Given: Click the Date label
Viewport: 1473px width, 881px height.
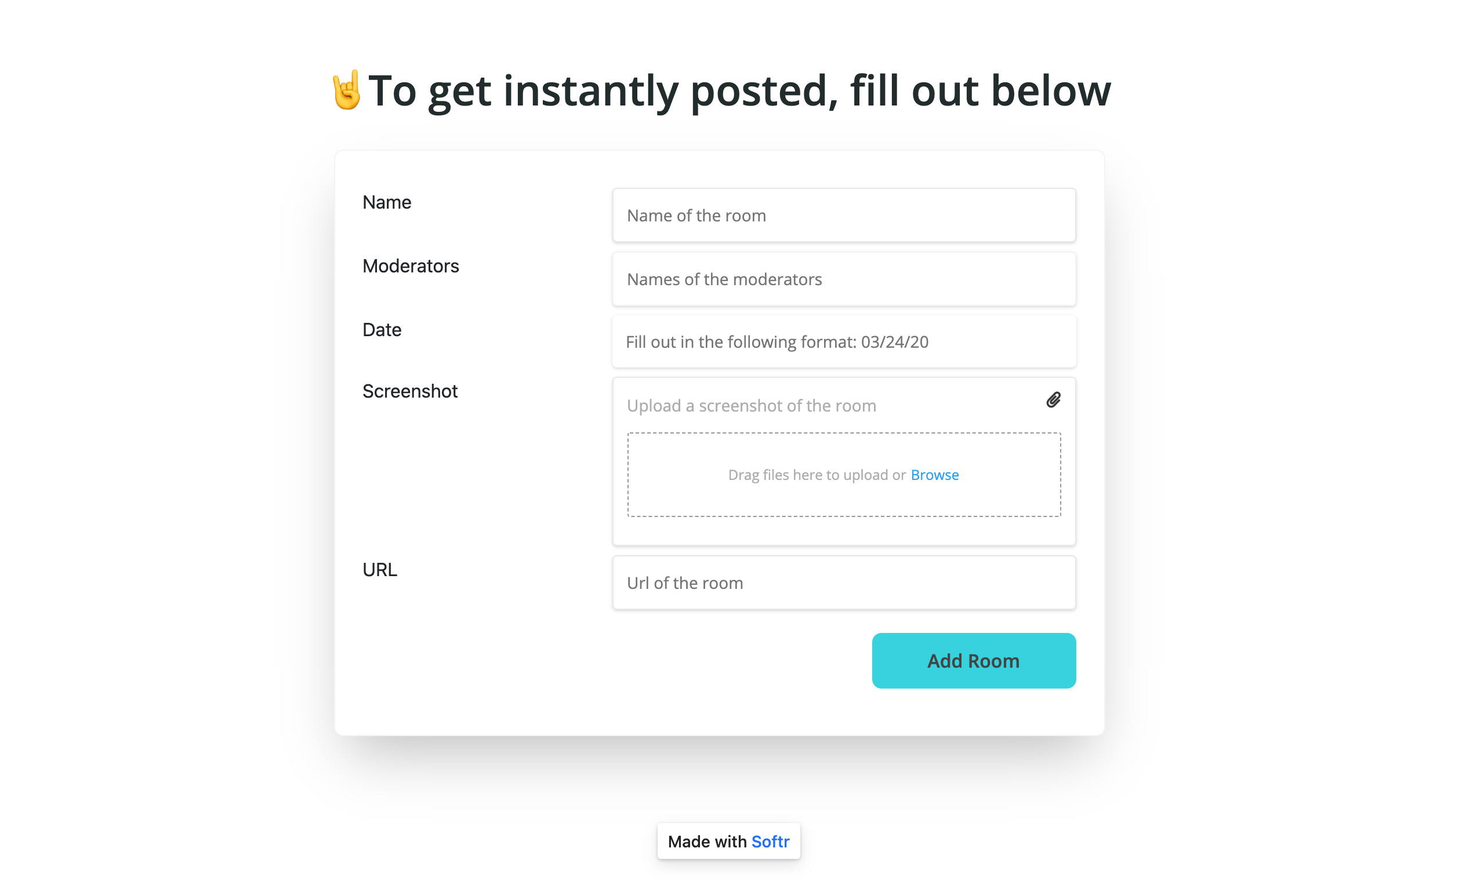Looking at the screenshot, I should (382, 329).
